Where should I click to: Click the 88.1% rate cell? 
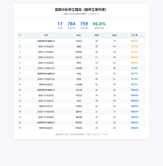pyautogui.click(x=134, y=41)
